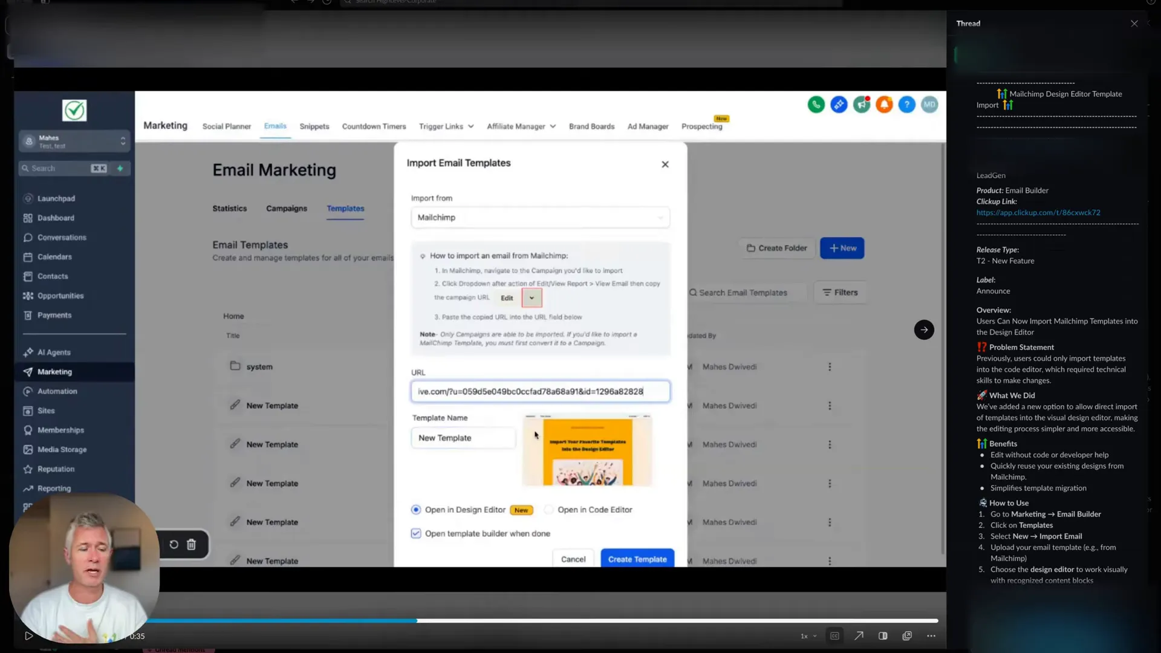This screenshot has height=653, width=1161.
Task: Click the green checkmark app logo
Action: pos(74,111)
